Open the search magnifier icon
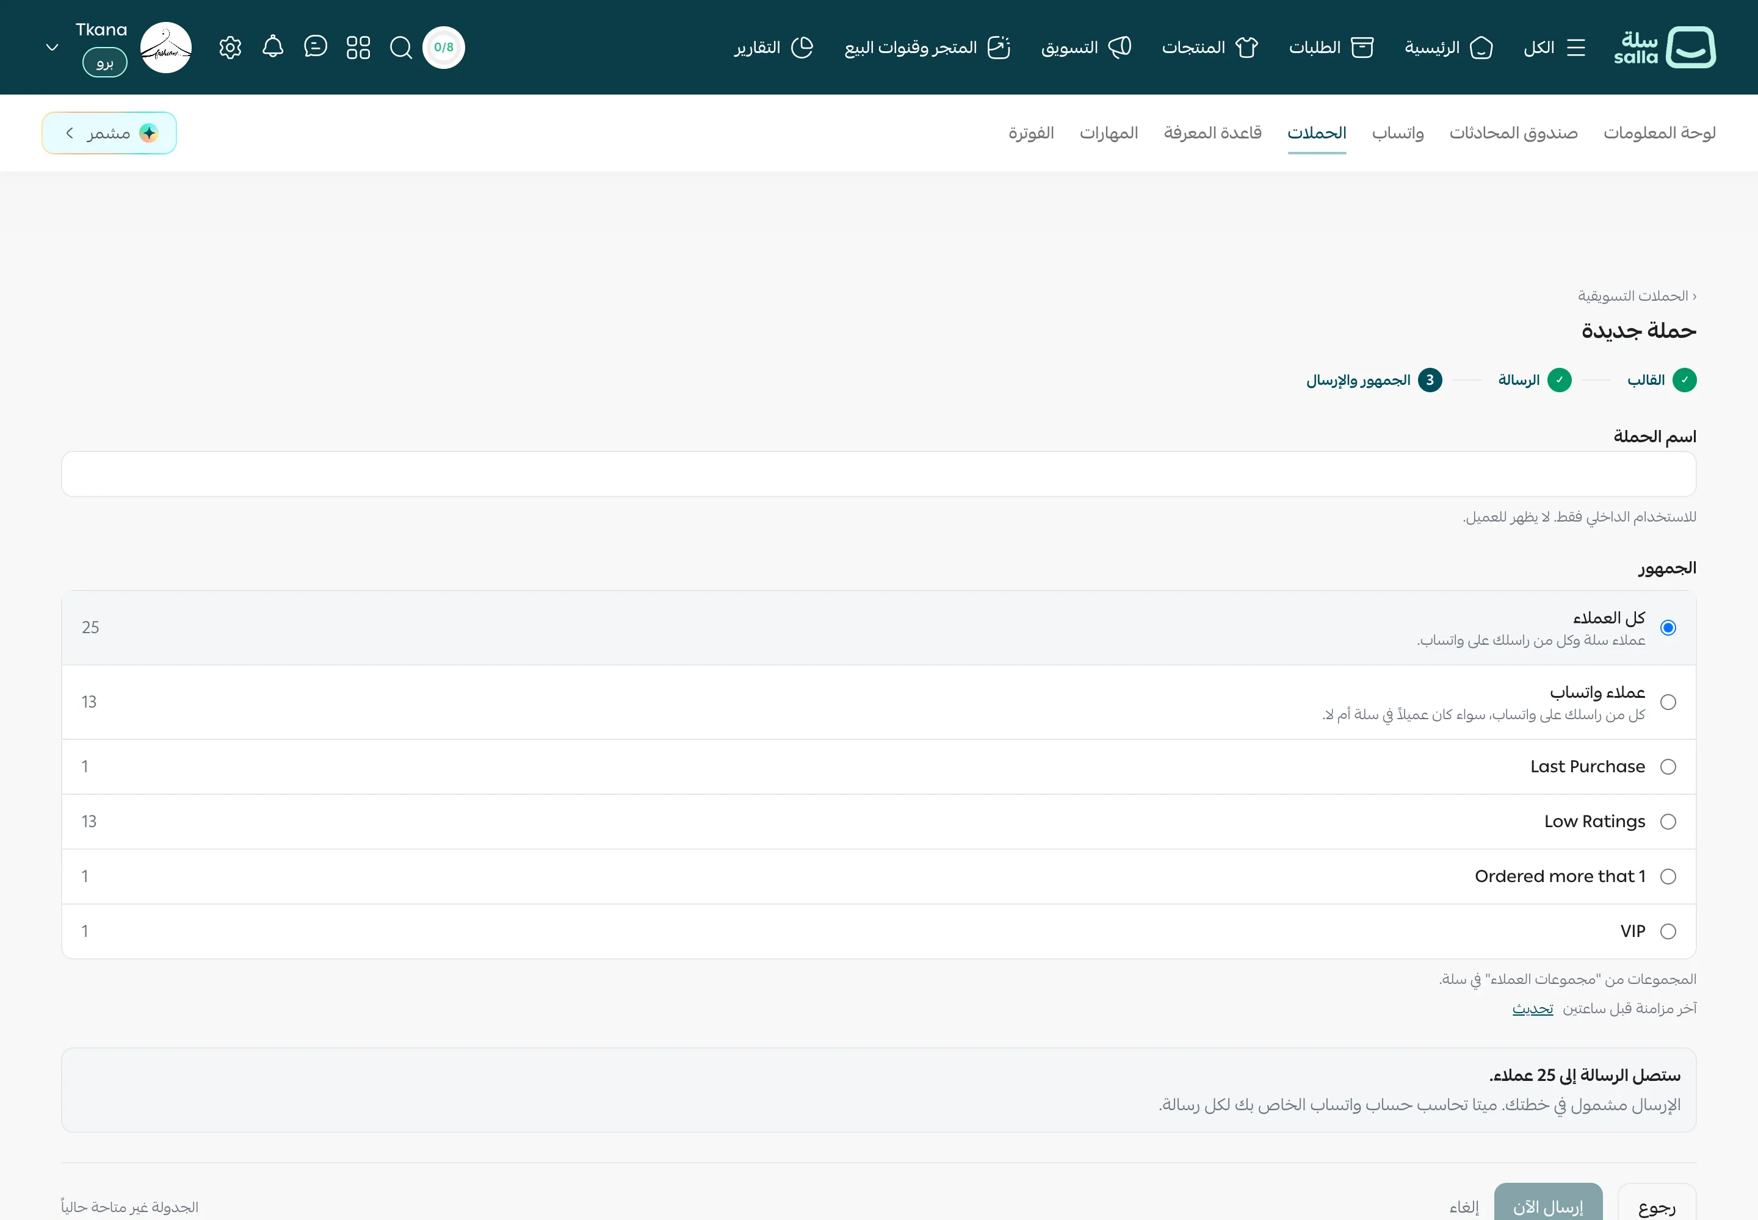 pyautogui.click(x=401, y=48)
